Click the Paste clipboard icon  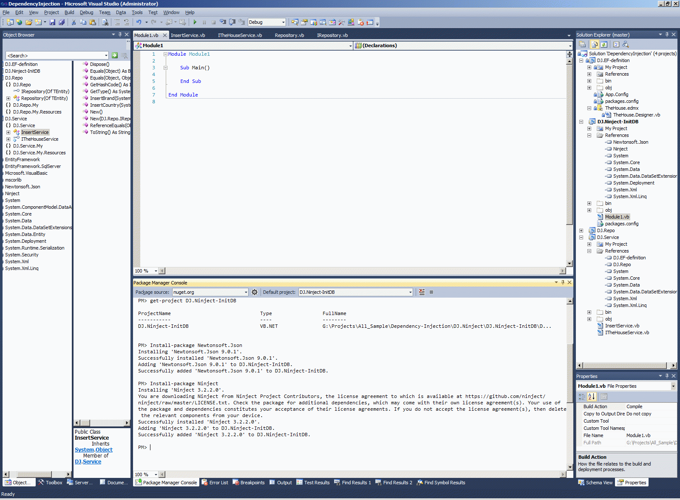pos(92,22)
